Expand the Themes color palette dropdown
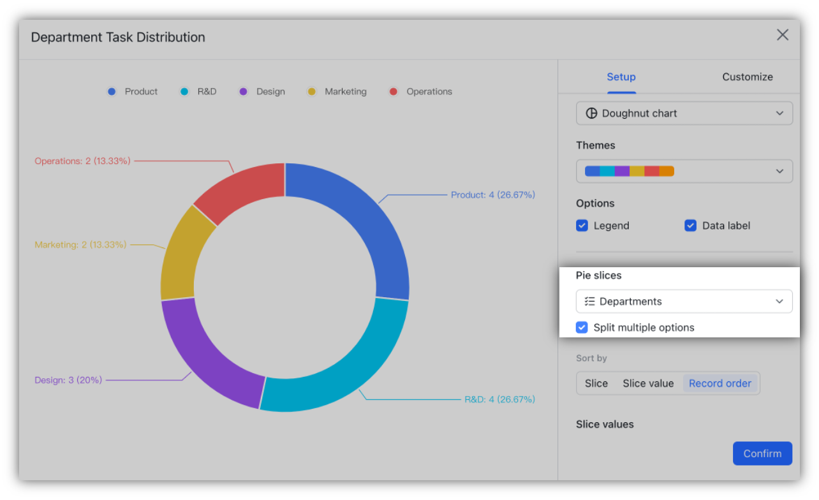The width and height of the screenshot is (819, 500). pyautogui.click(x=684, y=171)
